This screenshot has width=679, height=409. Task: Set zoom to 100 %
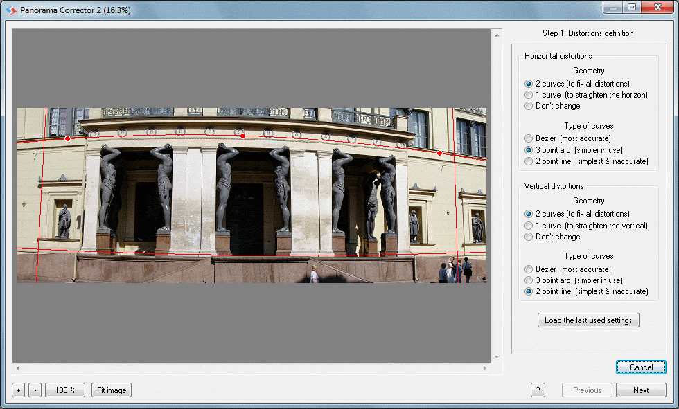coord(65,390)
